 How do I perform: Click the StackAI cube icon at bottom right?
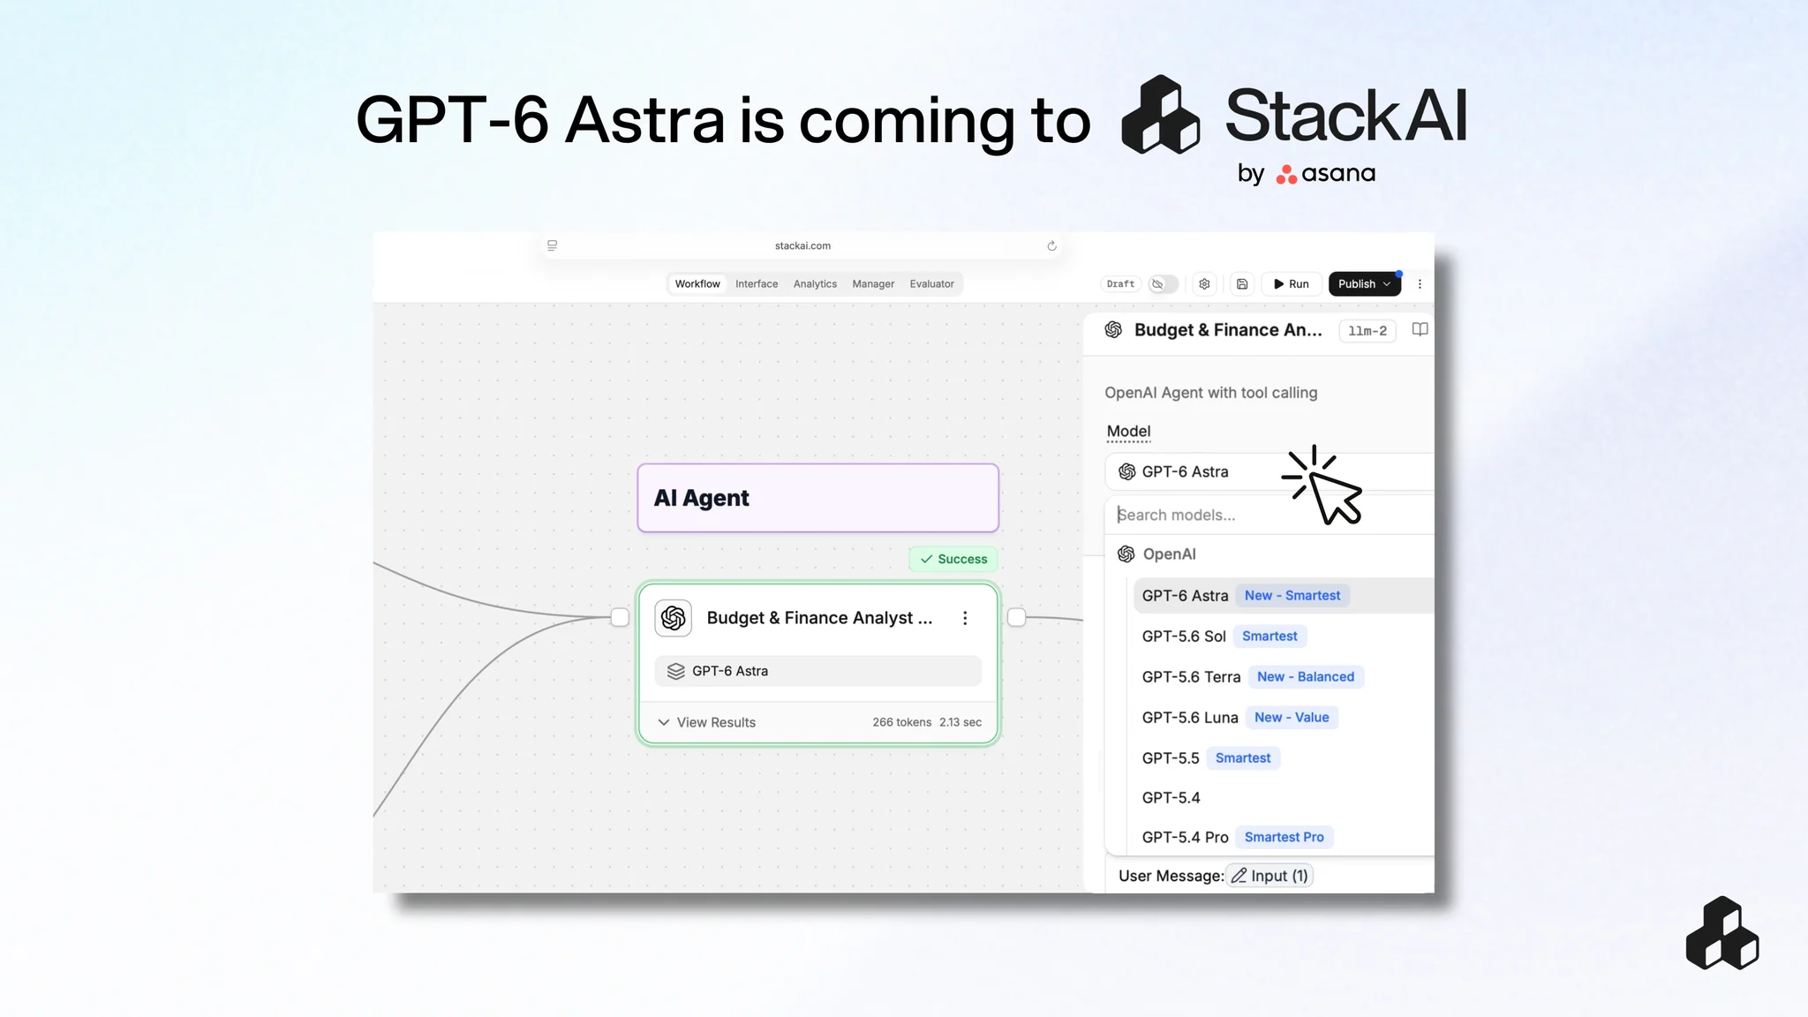[1722, 933]
